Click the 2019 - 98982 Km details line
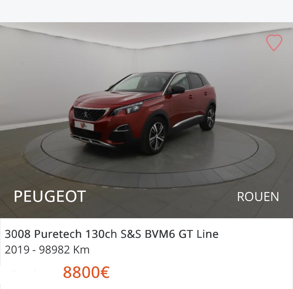The height and width of the screenshot is (289, 293). tap(47, 250)
